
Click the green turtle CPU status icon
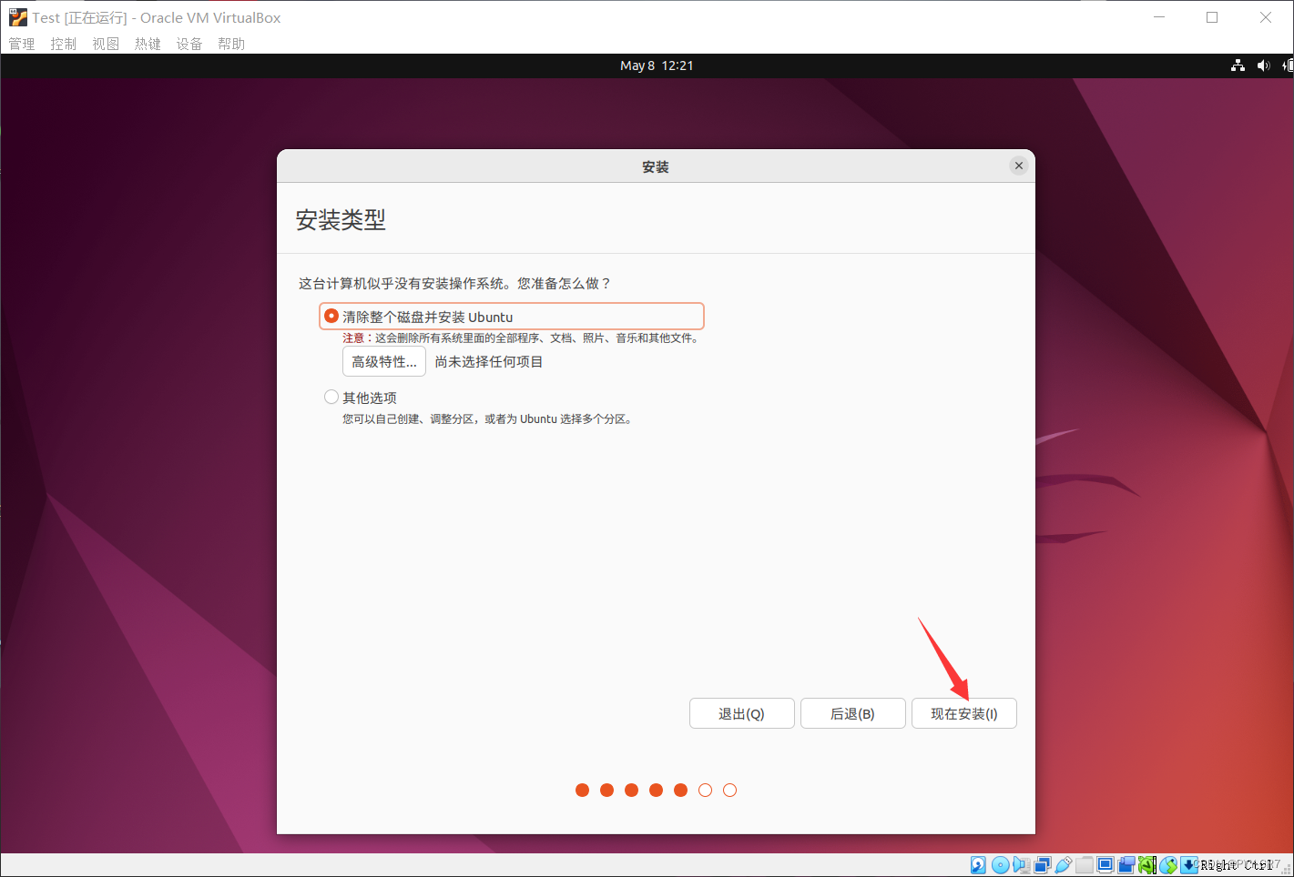1146,864
